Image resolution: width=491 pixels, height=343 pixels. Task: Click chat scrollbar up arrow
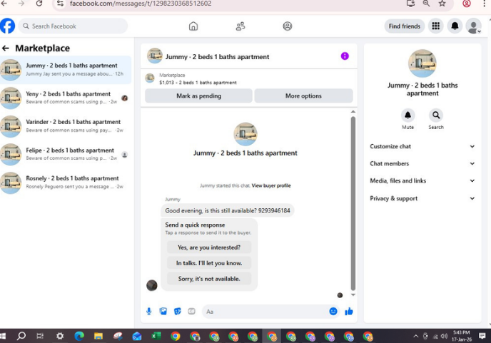[353, 112]
